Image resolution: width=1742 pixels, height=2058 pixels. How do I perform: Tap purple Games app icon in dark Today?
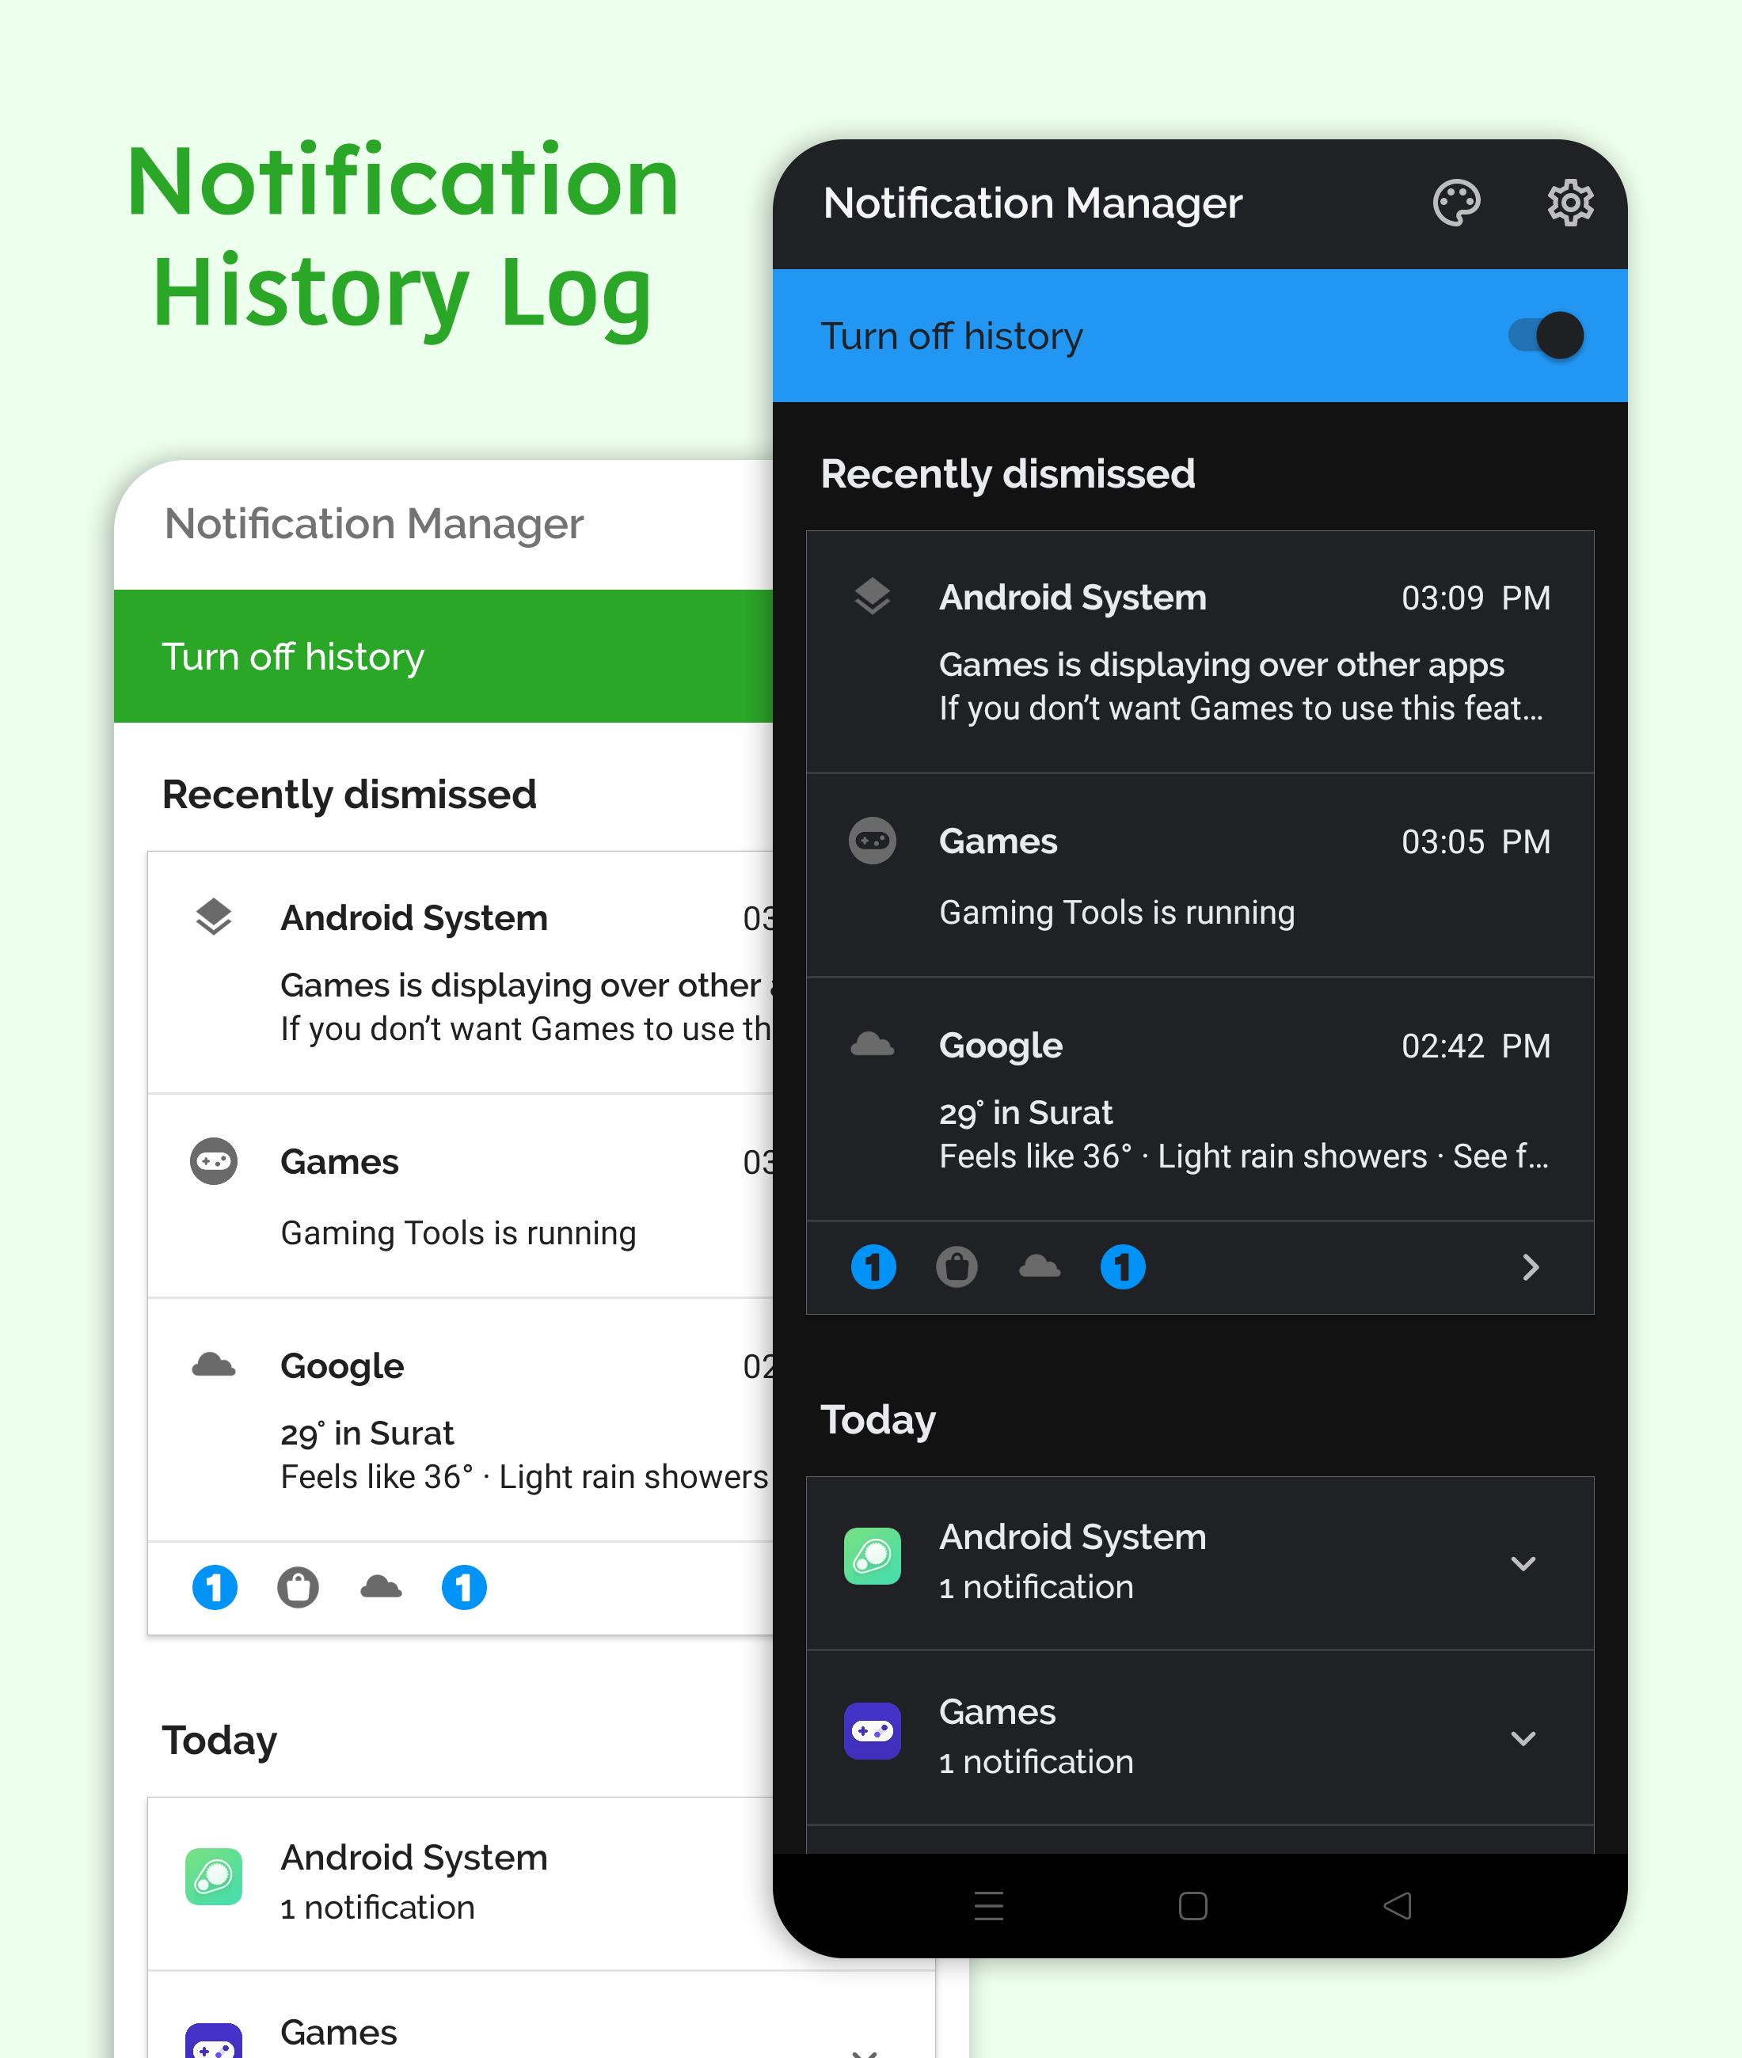(872, 1731)
